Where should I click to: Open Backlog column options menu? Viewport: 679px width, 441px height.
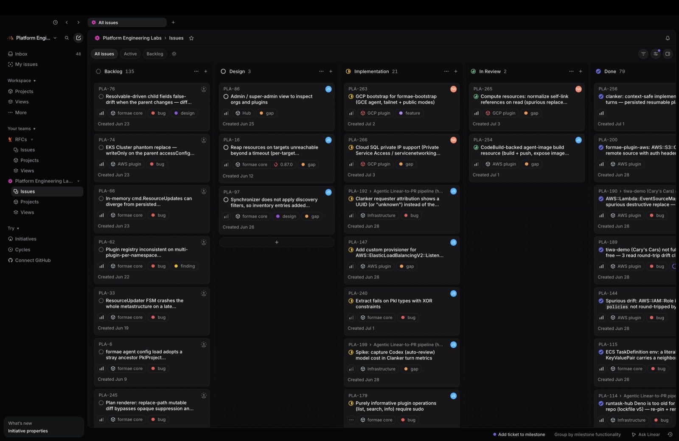point(196,71)
